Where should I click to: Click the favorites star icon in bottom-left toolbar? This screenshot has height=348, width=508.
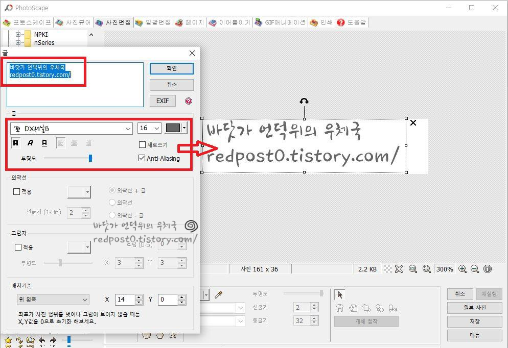(8, 340)
